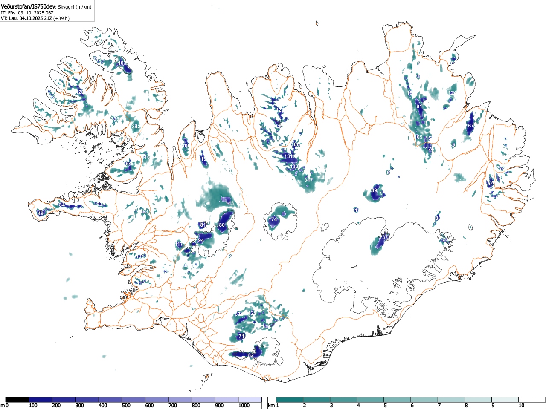Viewport: 546px width, 409px height.
Task: Click the "87" value in the southern patch
Action: pos(238,314)
